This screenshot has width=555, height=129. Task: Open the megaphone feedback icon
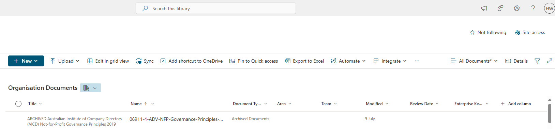484,9
